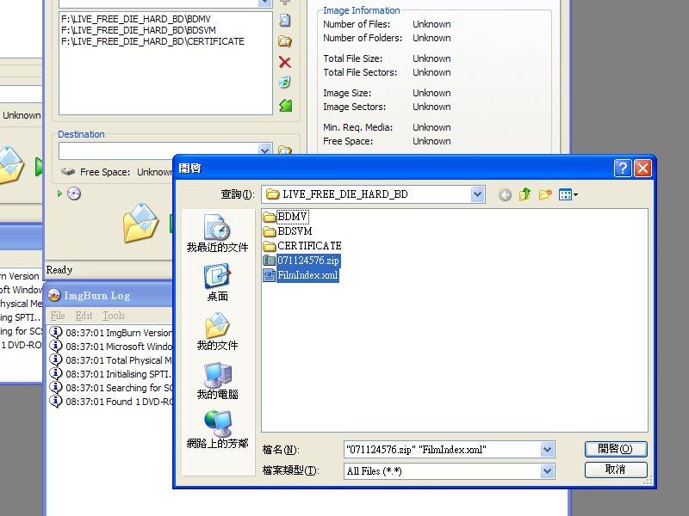
Task: Click the recycle bin clear list icon
Action: tap(285, 83)
